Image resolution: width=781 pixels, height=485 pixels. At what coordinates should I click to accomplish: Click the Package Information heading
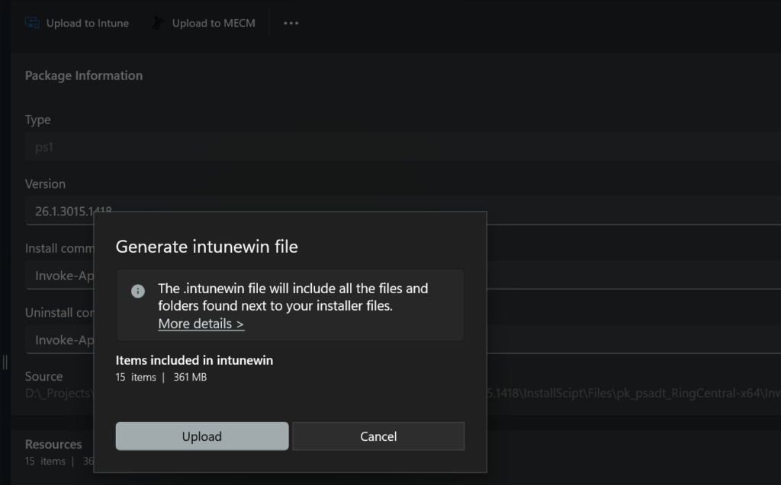coord(84,75)
